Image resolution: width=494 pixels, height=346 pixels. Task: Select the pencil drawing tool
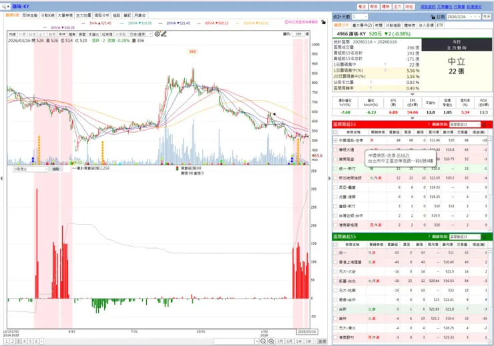pos(164,33)
